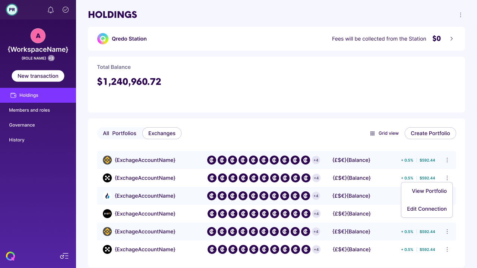Click the approvals checkmark circle icon
The image size is (477, 268).
pyautogui.click(x=66, y=10)
